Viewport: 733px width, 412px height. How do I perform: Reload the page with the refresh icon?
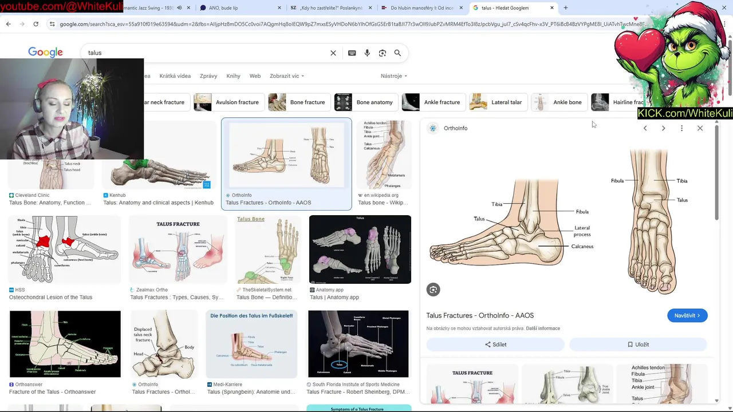[x=36, y=24]
